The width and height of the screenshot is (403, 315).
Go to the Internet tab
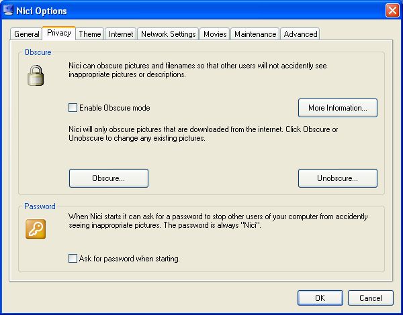(121, 34)
